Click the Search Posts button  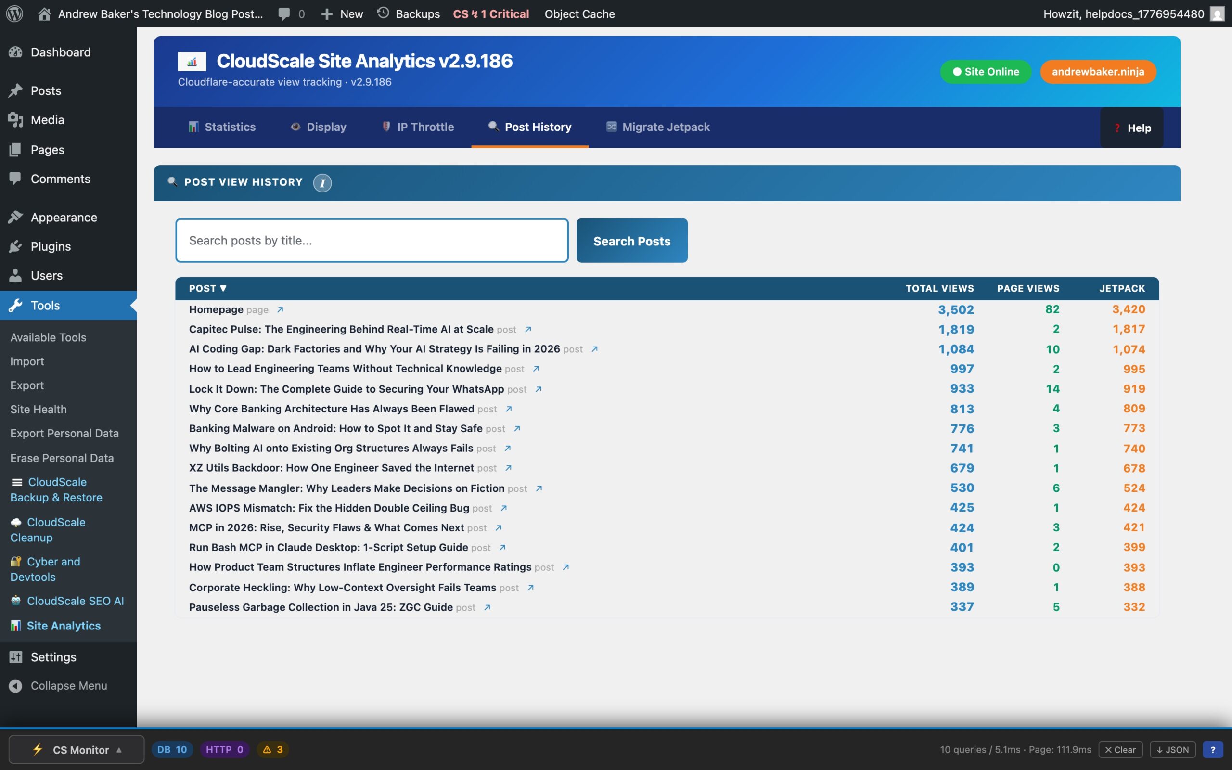(x=631, y=240)
